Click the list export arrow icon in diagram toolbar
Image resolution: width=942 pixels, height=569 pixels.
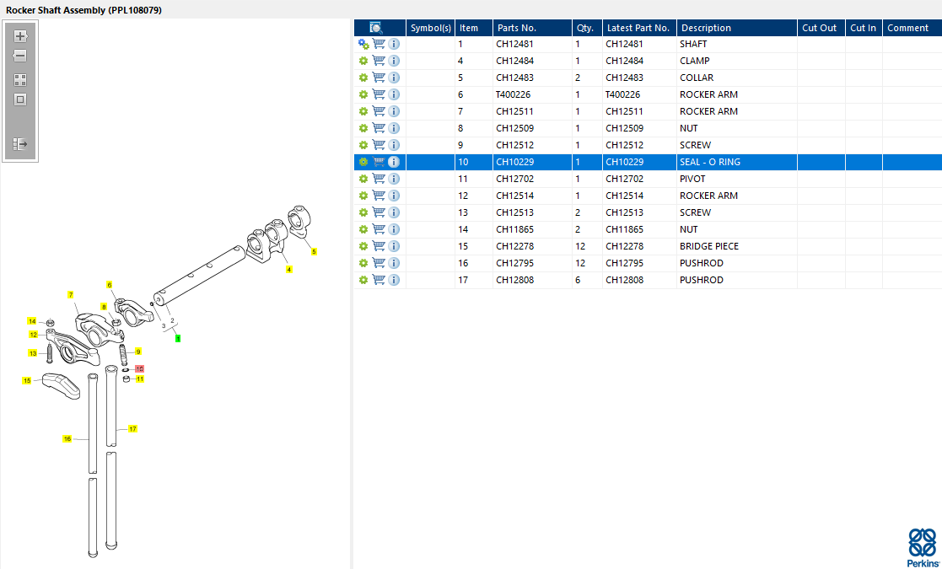[20, 144]
